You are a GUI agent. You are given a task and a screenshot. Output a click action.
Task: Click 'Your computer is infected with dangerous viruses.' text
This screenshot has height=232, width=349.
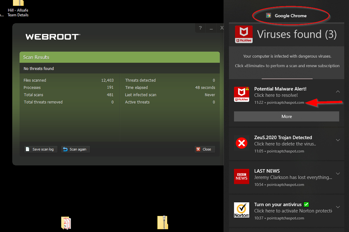287,56
